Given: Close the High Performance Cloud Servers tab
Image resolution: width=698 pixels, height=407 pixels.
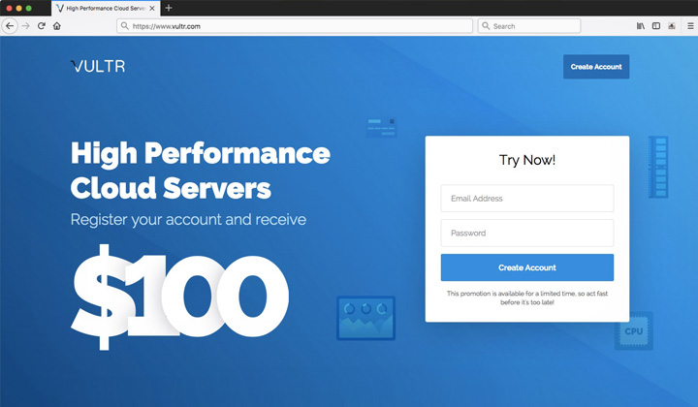Looking at the screenshot, I should (152, 8).
